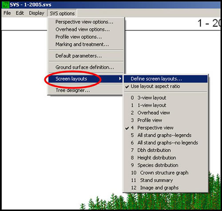Open Default parameters… dialog
This screenshot has height=211, width=222.
pos(86,56)
